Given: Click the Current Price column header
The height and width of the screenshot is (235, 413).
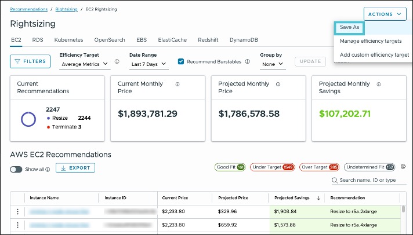Looking at the screenshot, I should (x=175, y=198).
